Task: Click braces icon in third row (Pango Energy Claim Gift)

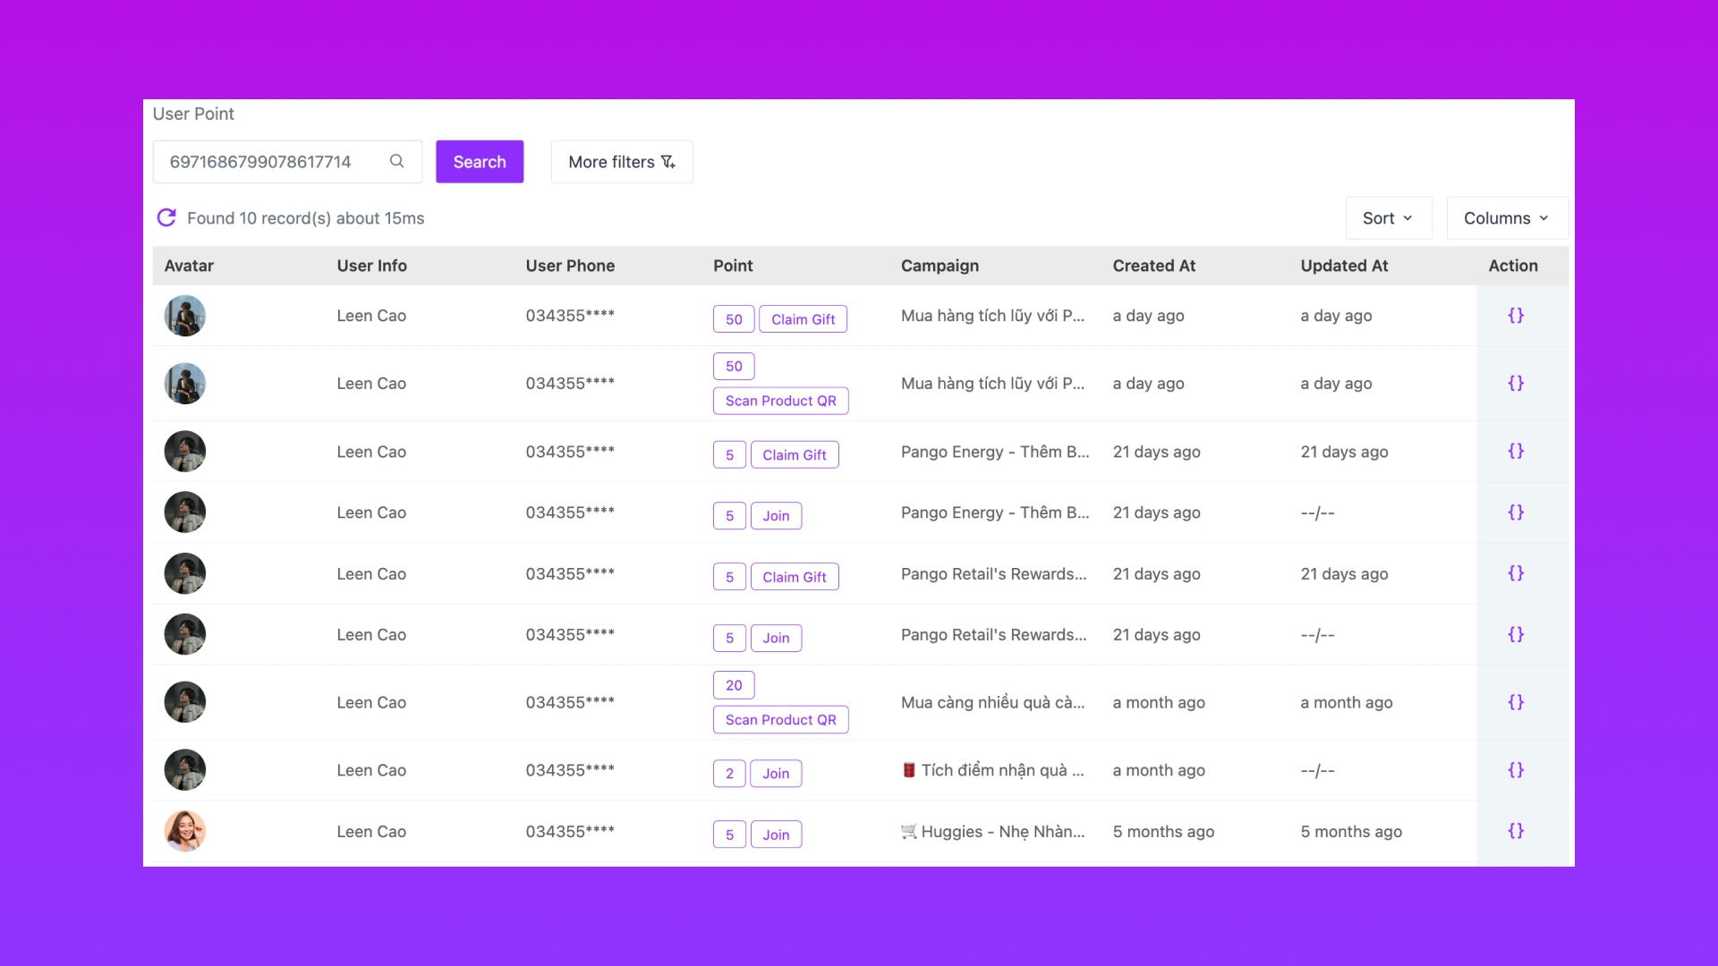Action: click(x=1515, y=451)
